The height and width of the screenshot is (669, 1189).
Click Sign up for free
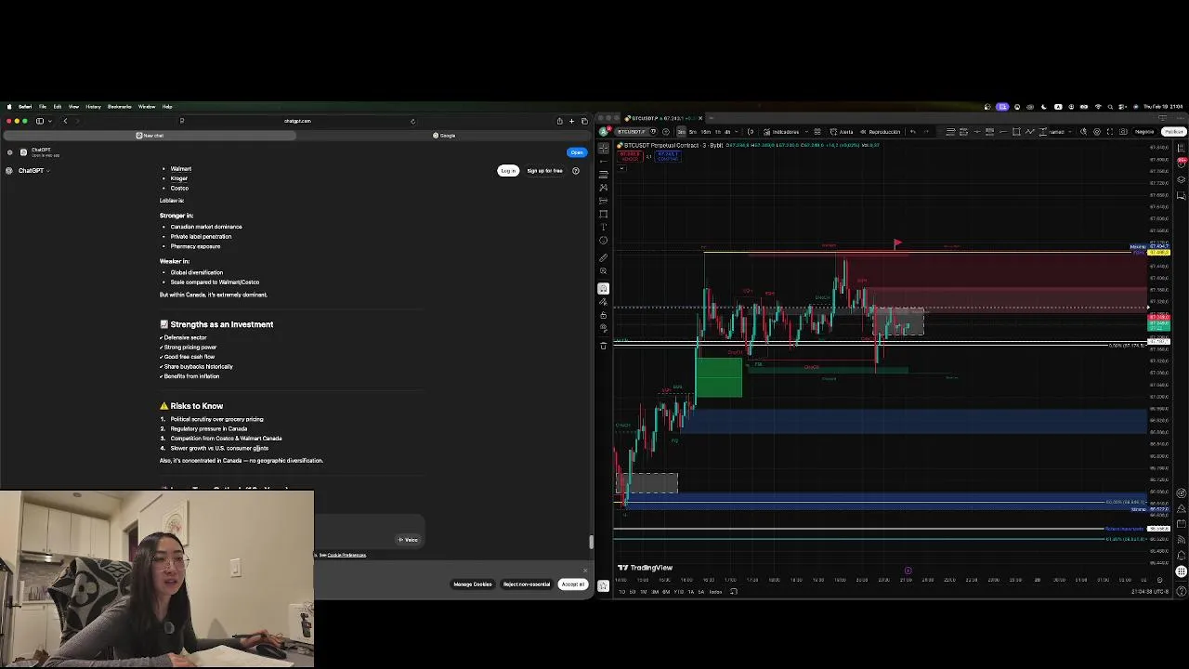click(544, 171)
